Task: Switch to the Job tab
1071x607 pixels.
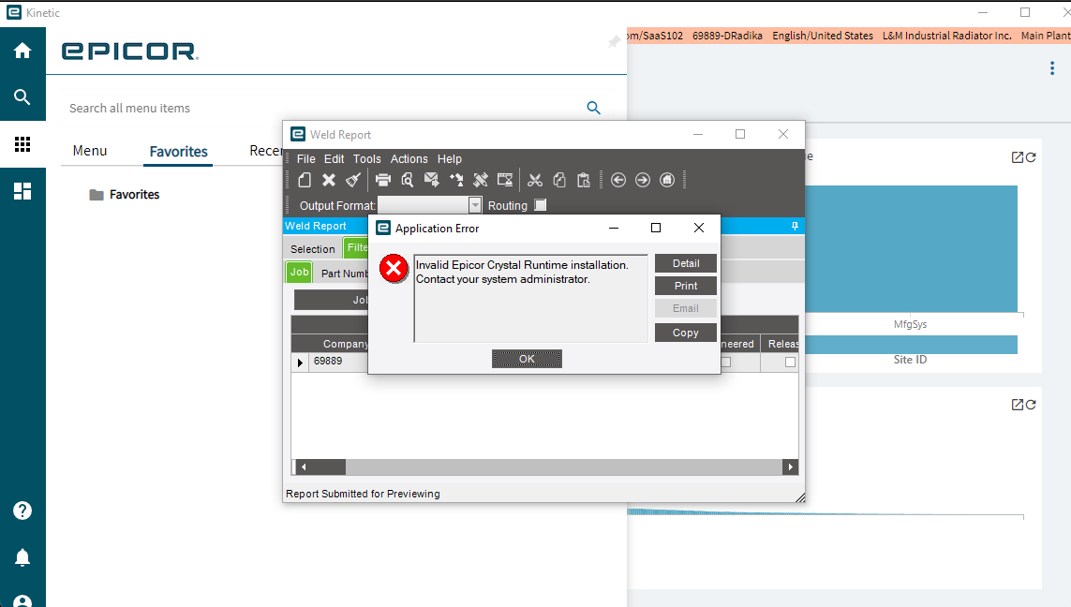Action: coord(299,272)
